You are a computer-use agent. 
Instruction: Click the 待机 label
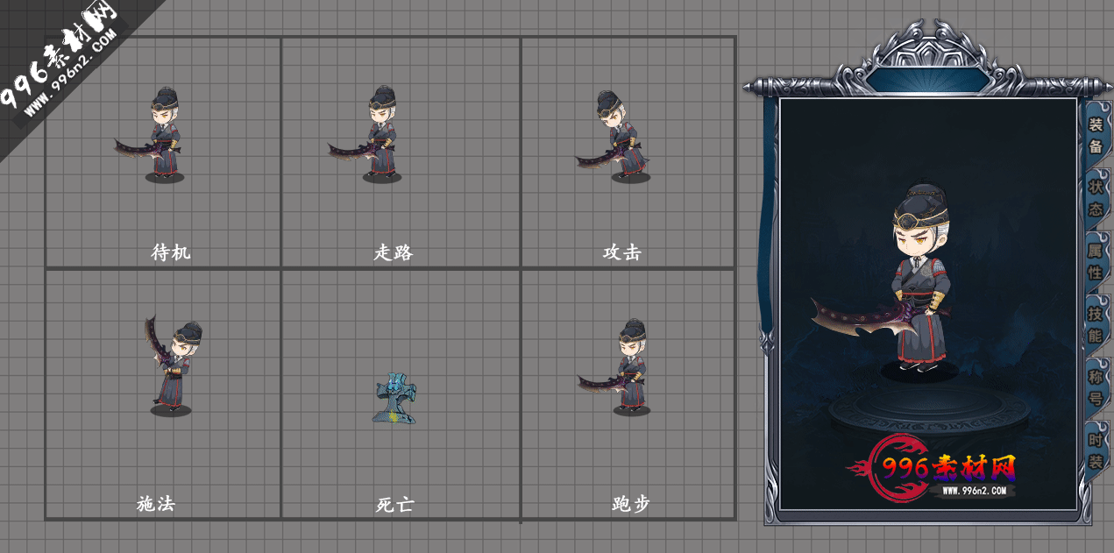[x=171, y=252]
